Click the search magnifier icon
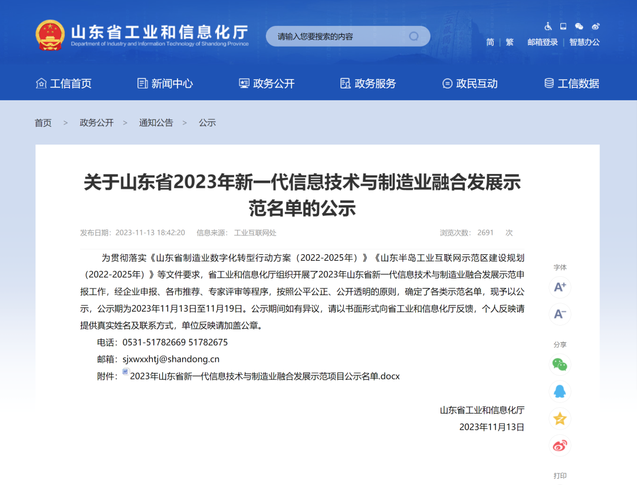637x485 pixels. coord(413,36)
